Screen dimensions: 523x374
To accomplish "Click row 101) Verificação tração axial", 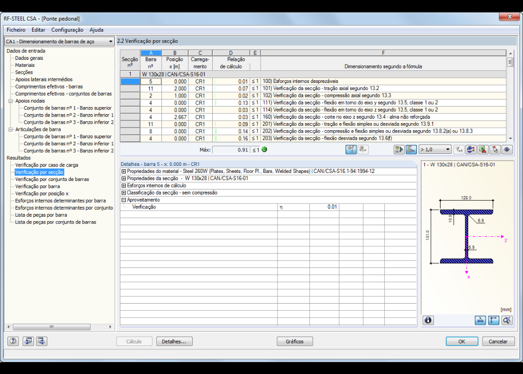I will point(313,88).
